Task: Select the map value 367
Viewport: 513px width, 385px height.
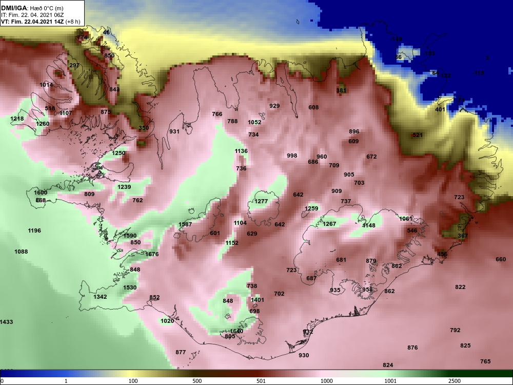Action: [463, 236]
